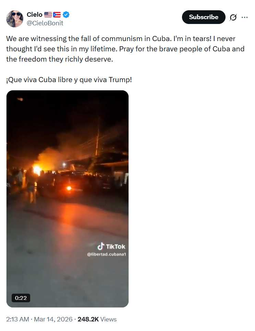
Task: Click the tweet text about Cuba
Action: click(x=125, y=49)
